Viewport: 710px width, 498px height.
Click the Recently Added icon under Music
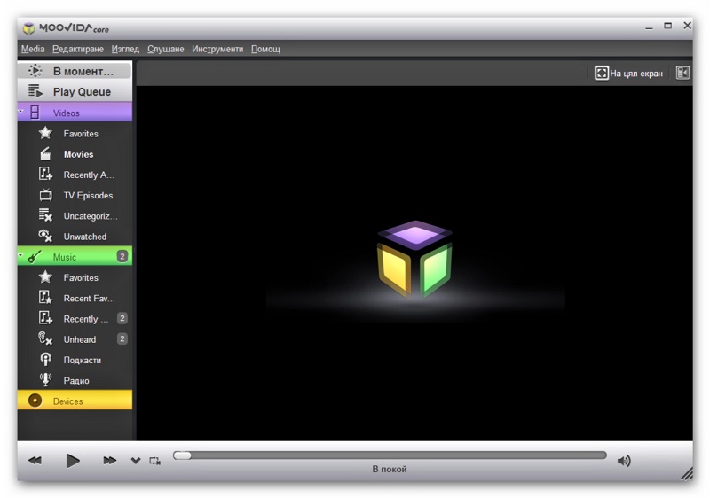45,318
